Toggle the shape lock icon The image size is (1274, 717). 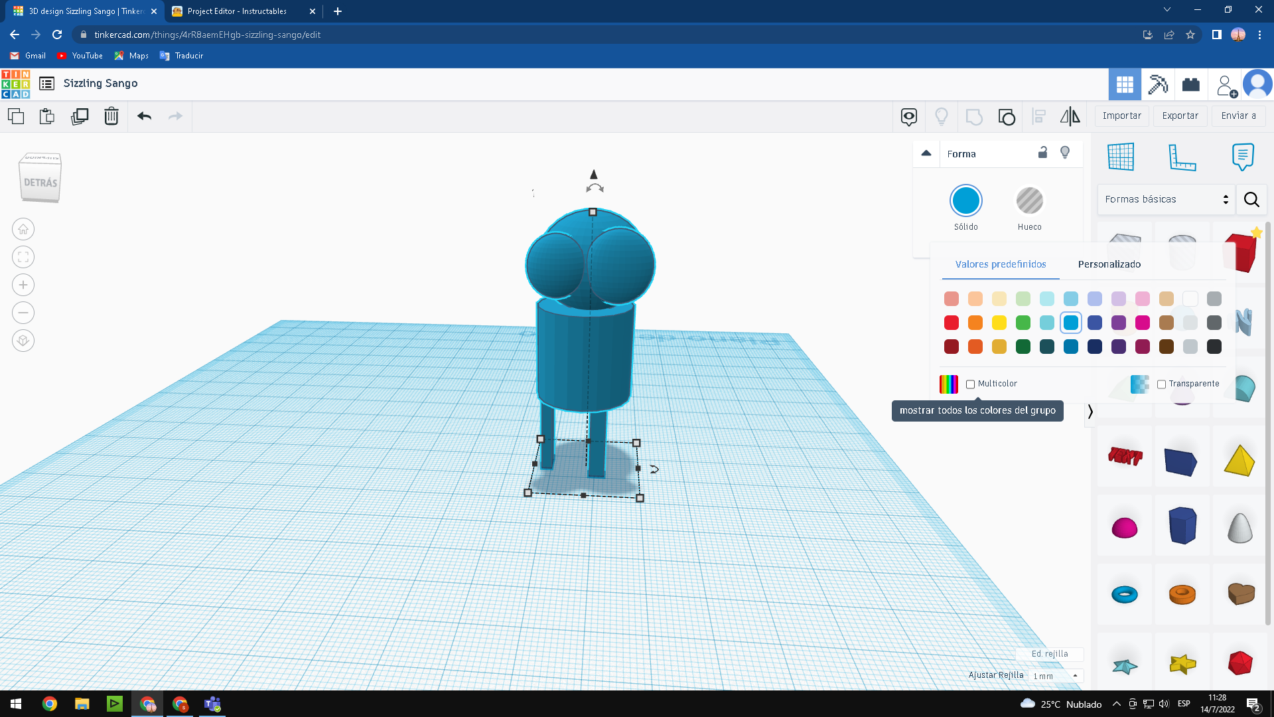[1042, 153]
